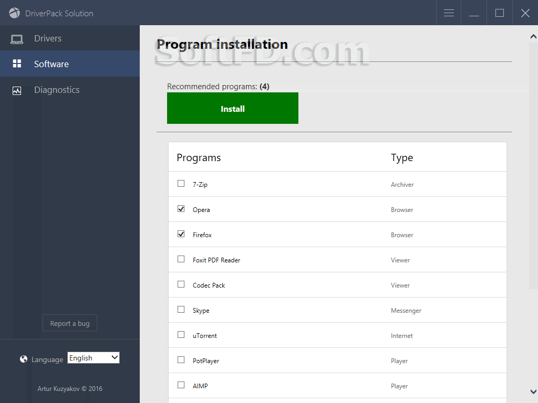The width and height of the screenshot is (538, 403).
Task: Click the uTorrent program name
Action: tap(205, 336)
